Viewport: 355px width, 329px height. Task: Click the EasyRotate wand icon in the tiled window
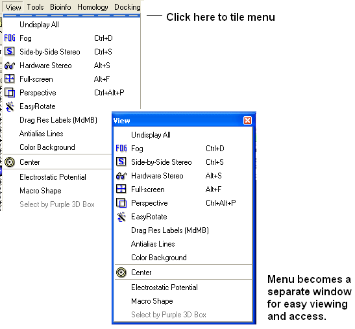121,217
